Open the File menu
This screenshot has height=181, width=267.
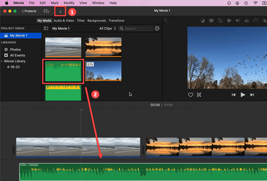[x=32, y=3]
